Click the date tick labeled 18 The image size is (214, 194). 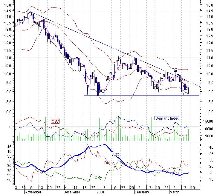84,188
